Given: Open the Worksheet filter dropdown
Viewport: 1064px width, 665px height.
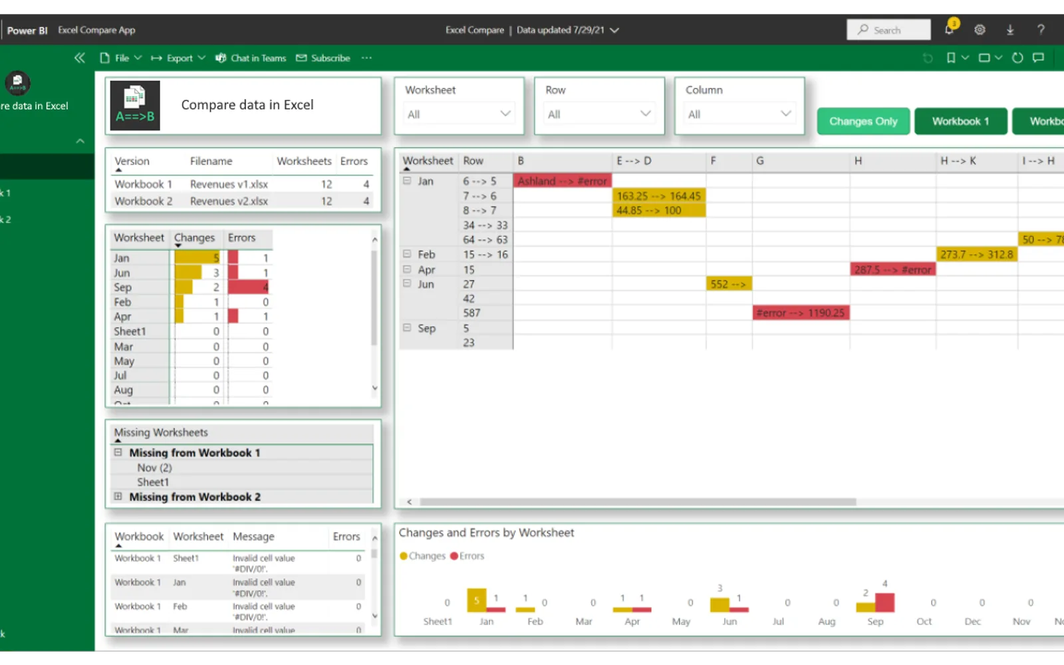Looking at the screenshot, I should 459,114.
